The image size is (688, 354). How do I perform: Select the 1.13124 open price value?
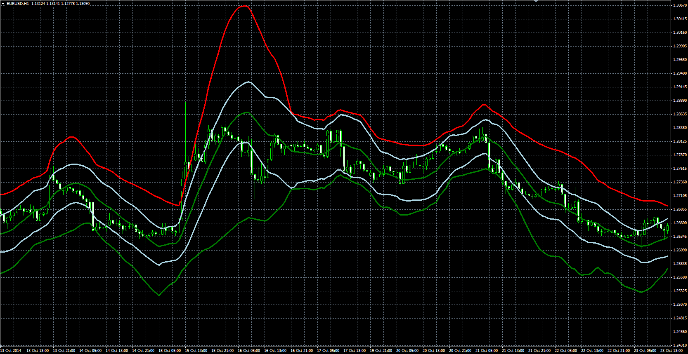tap(38, 4)
